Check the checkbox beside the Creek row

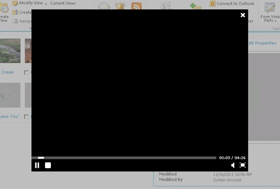coord(26,73)
